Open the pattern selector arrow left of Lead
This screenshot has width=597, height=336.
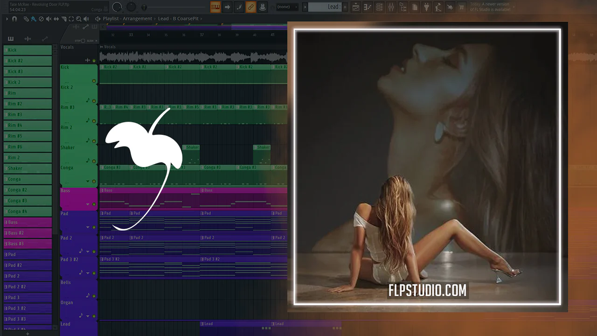pos(305,7)
